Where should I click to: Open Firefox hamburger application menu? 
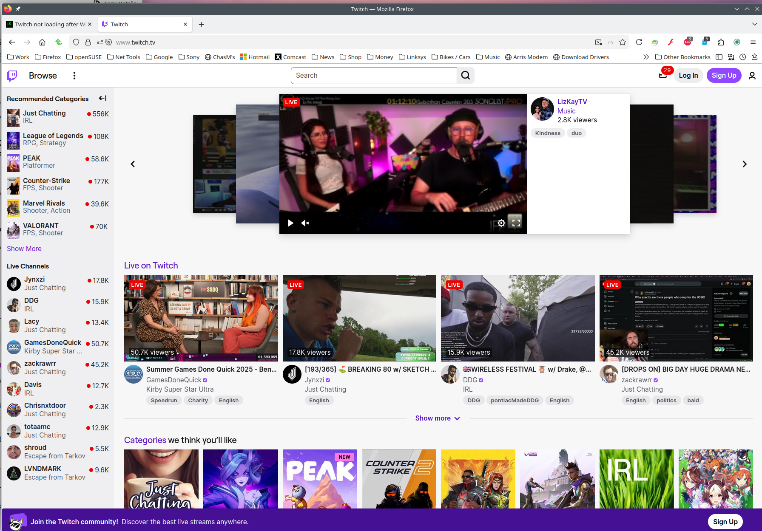[753, 42]
